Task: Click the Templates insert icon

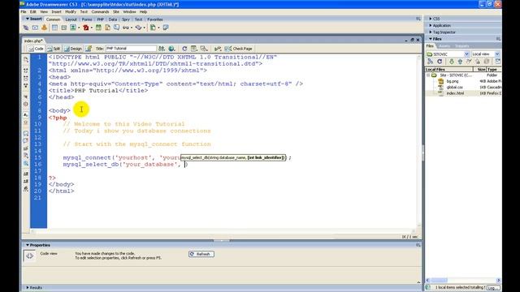Action: pyautogui.click(x=153, y=28)
